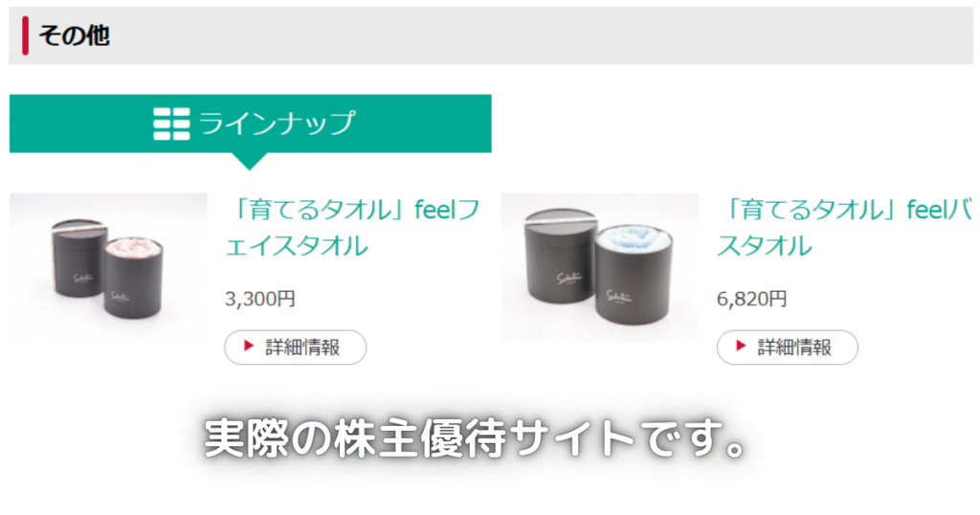Open 詳細情報 for the feel face towel

295,347
